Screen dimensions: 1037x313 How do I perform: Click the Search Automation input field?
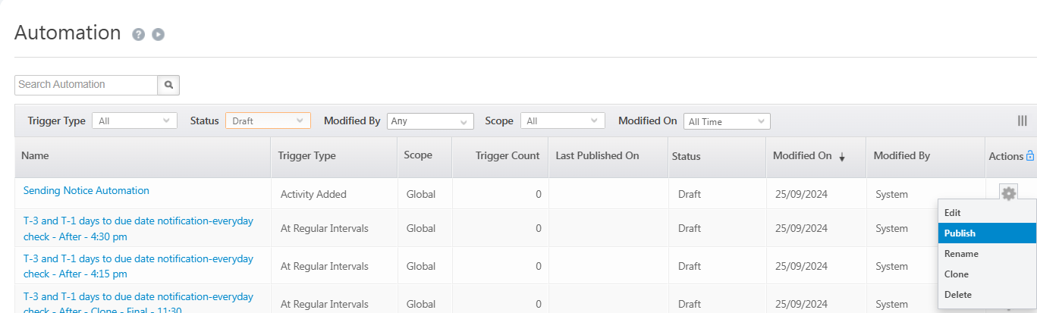(86, 85)
